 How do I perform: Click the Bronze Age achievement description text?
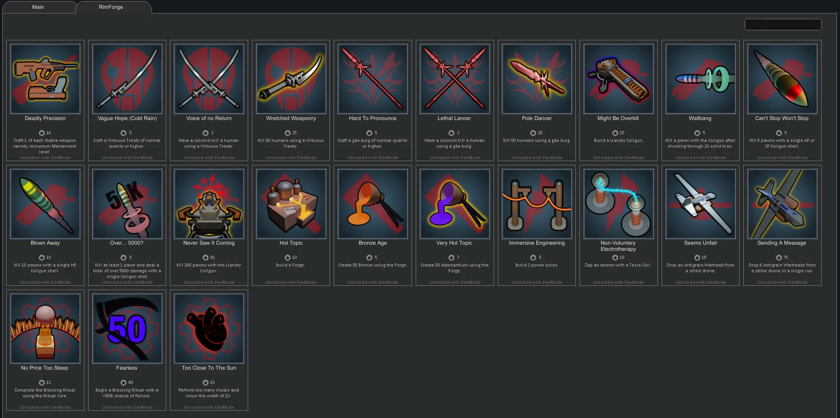pos(372,265)
